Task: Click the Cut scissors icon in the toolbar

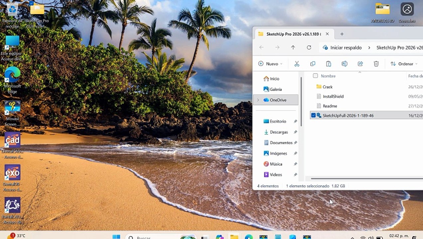Action: tap(297, 64)
